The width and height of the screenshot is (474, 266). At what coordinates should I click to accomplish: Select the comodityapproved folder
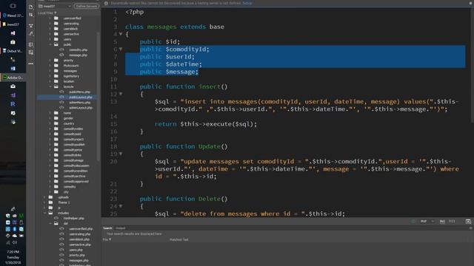(x=76, y=182)
